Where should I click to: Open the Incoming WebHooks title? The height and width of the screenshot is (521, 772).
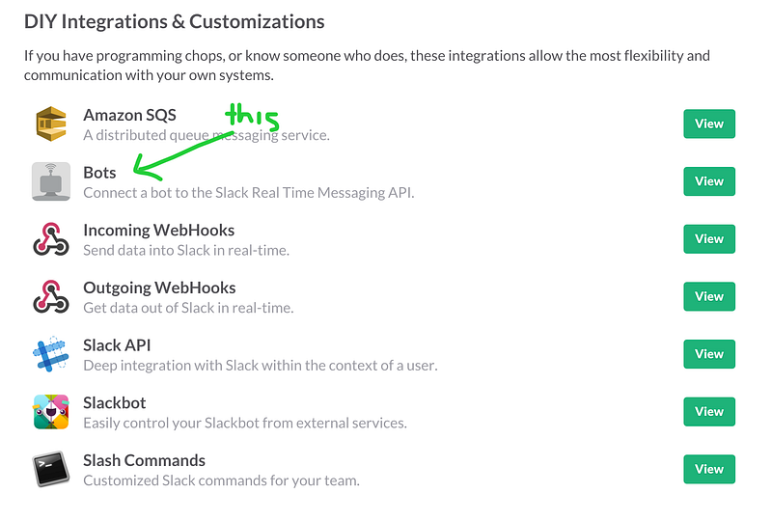coord(159,230)
